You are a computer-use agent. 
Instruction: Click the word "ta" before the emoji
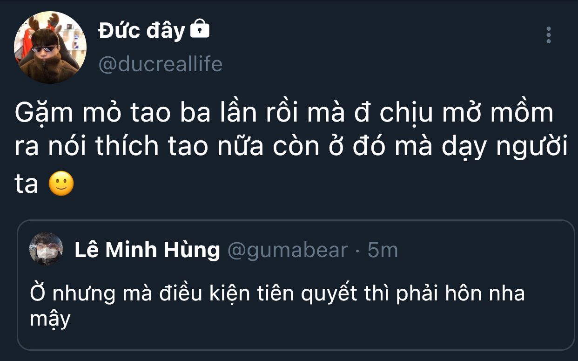pos(26,184)
